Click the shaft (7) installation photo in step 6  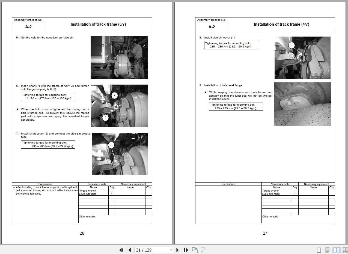pyautogui.click(x=119, y=106)
